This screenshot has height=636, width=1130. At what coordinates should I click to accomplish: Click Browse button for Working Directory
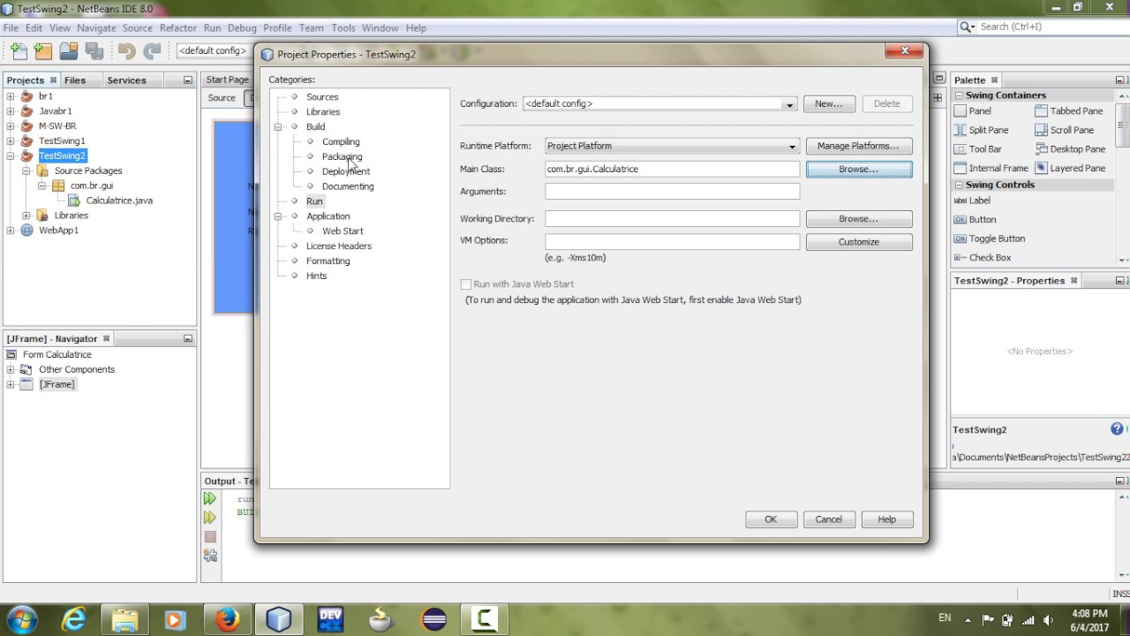tap(859, 218)
